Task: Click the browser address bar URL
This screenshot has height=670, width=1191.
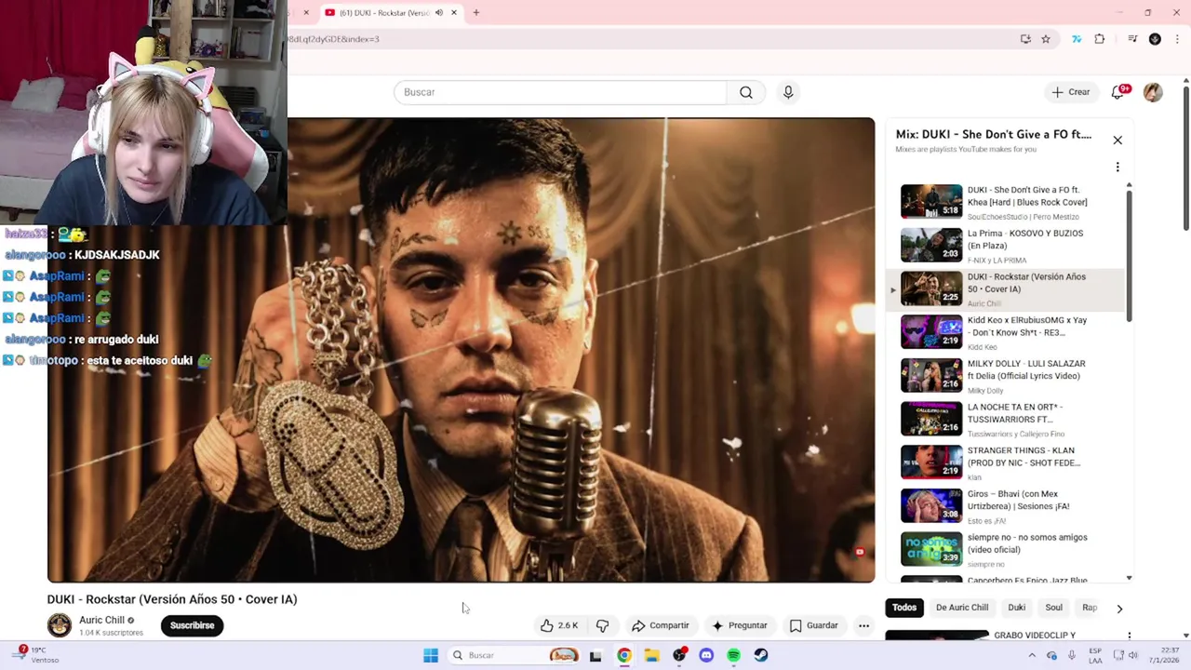Action: (333, 39)
